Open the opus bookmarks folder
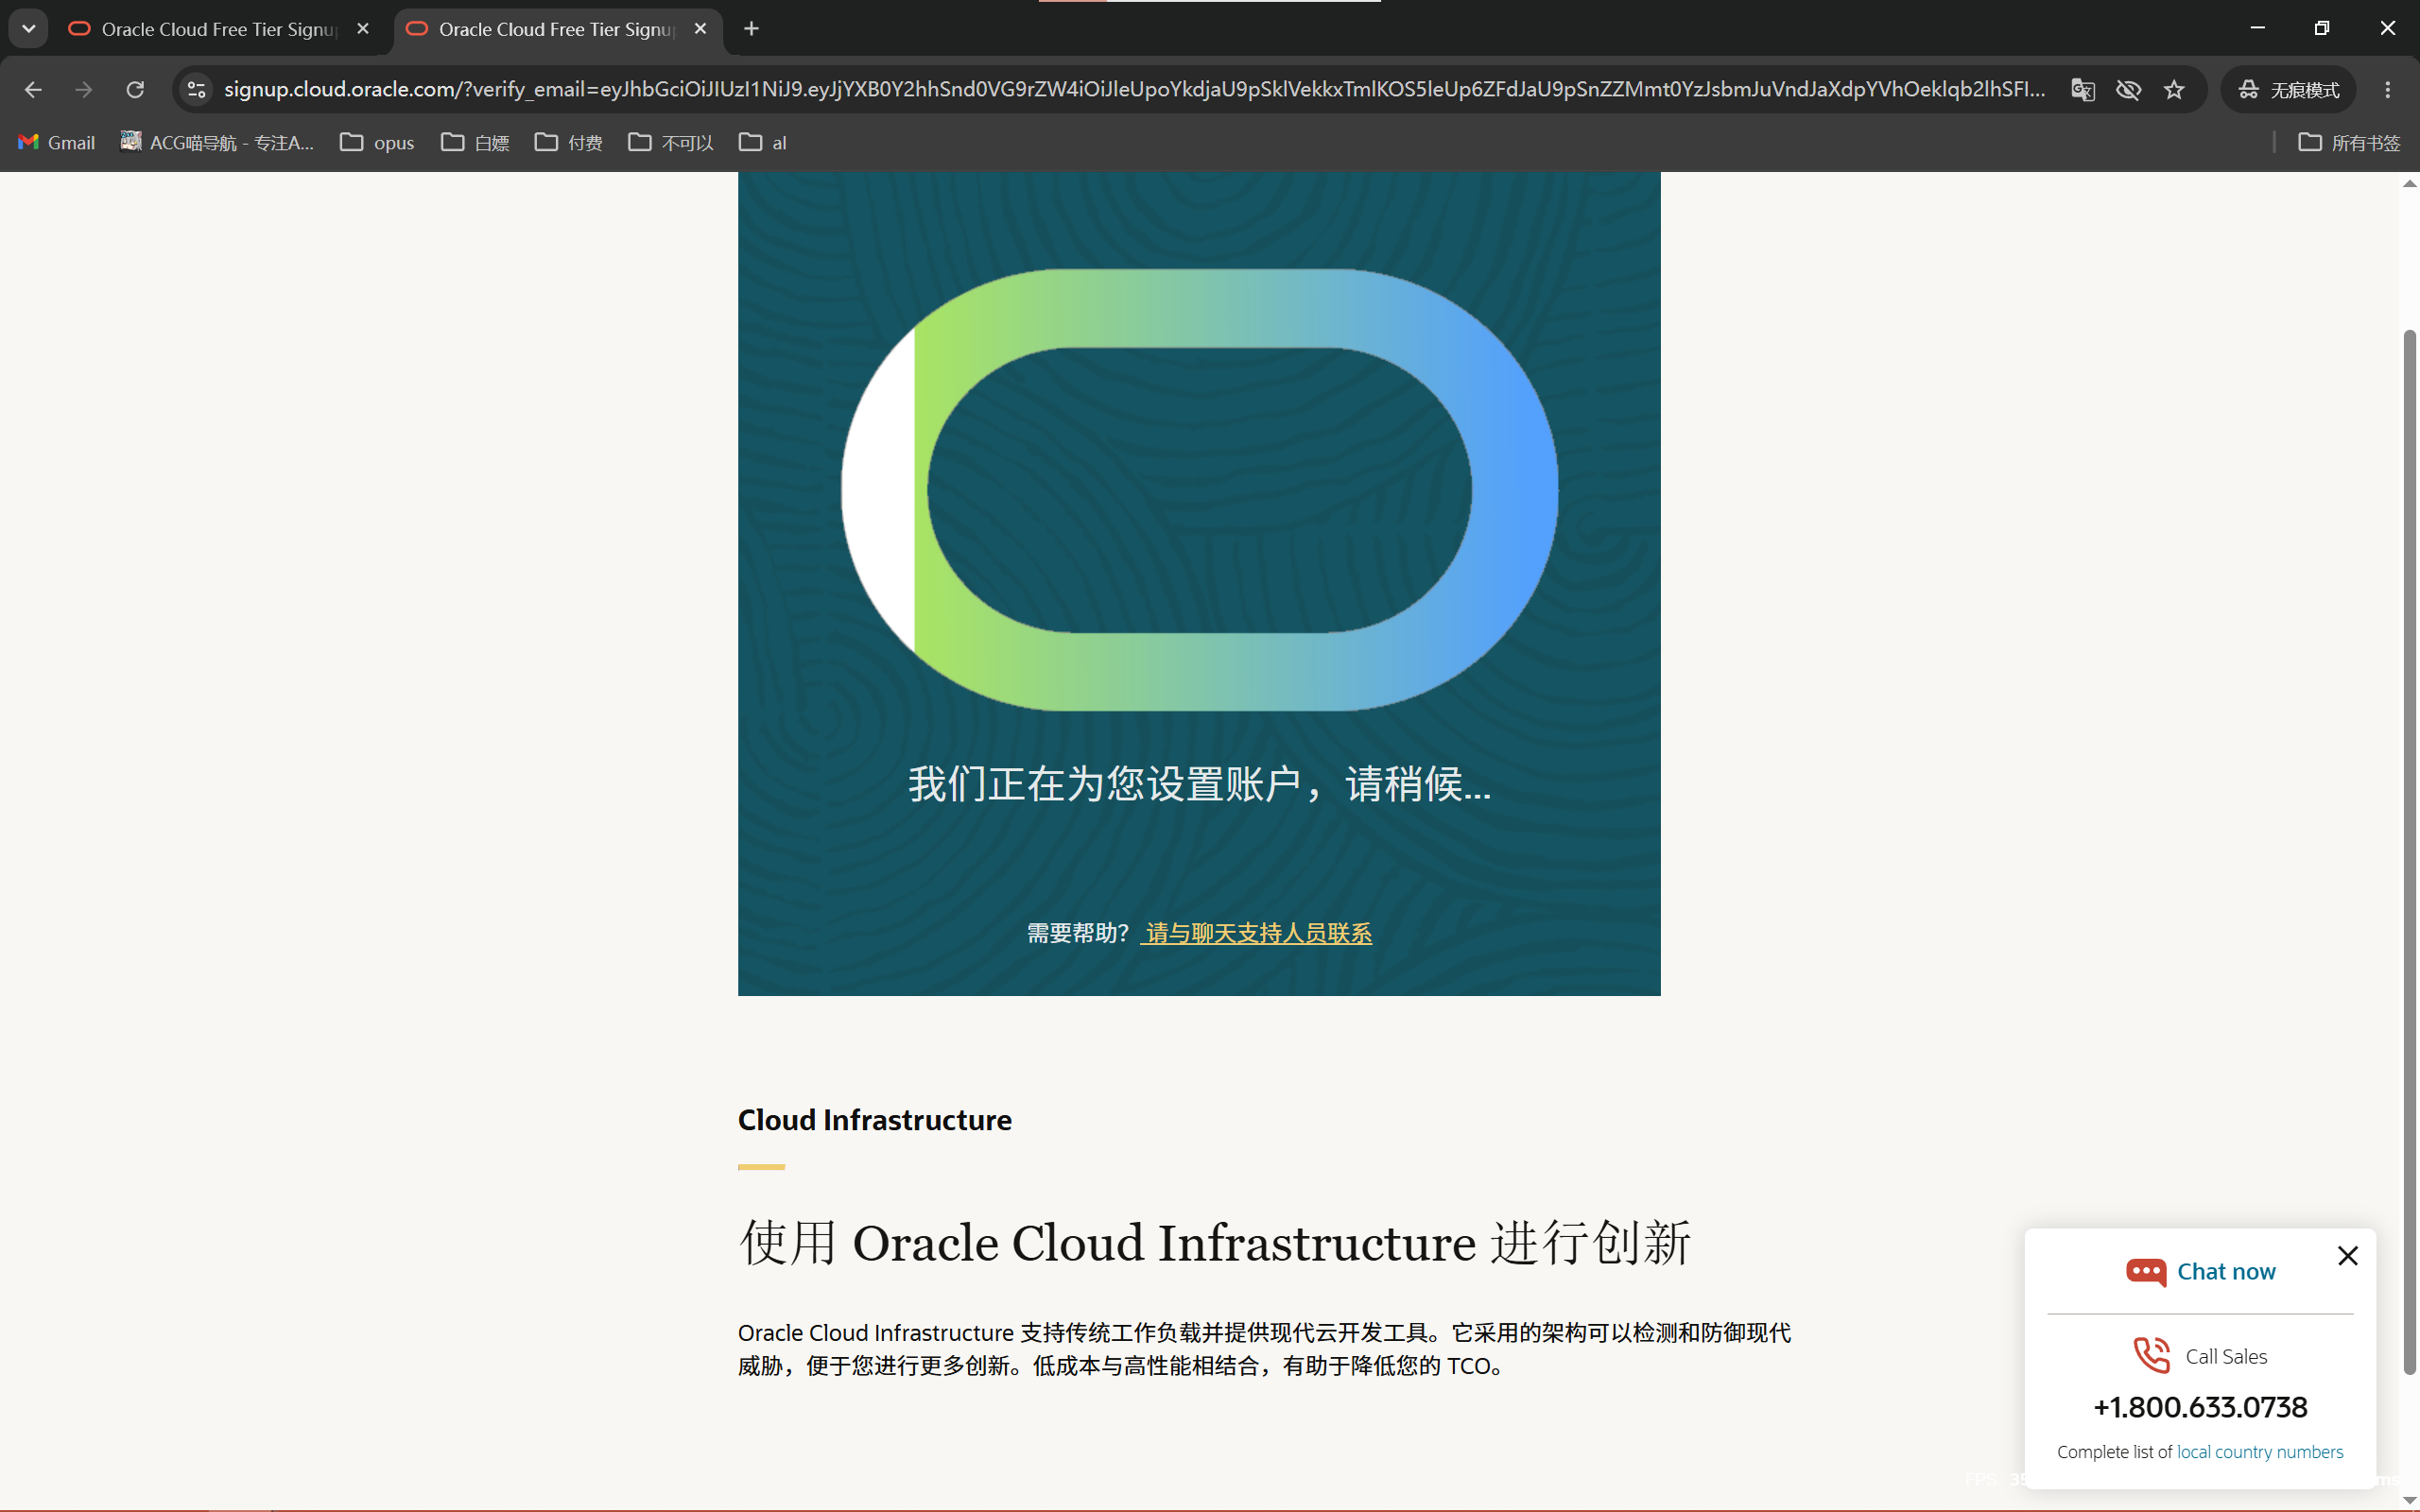This screenshot has width=2420, height=1512. click(x=377, y=143)
